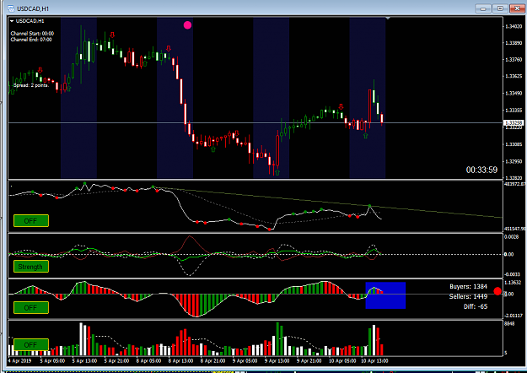Click the 1.33355 price scale label
The height and width of the screenshot is (373, 527).
[514, 110]
